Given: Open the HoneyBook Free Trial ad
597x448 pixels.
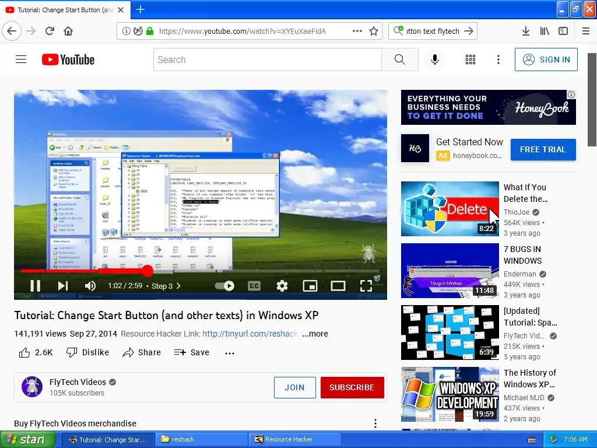Looking at the screenshot, I should [x=543, y=149].
